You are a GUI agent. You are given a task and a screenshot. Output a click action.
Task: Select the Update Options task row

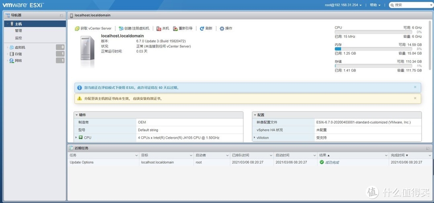250,162
